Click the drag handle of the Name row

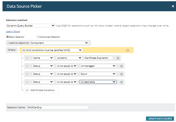tap(27, 58)
